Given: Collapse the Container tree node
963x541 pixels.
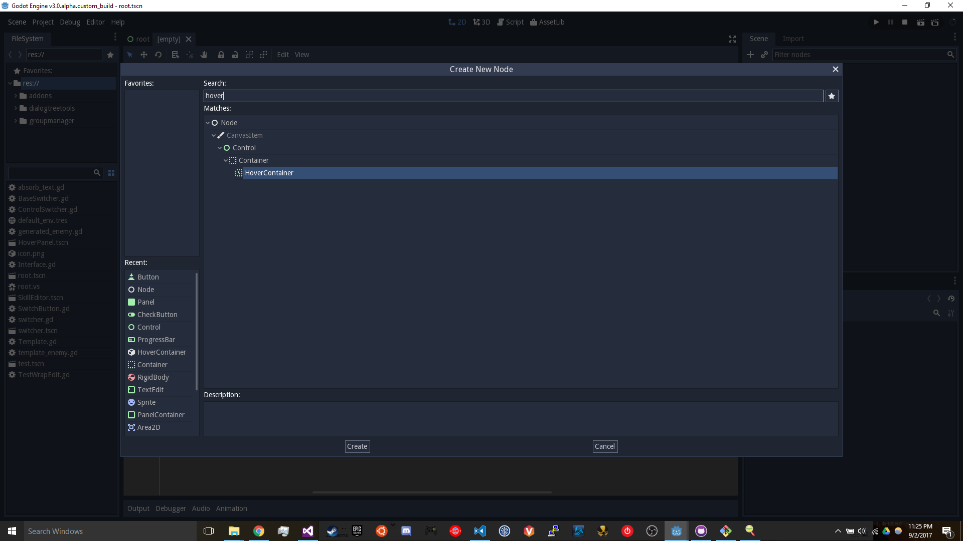Looking at the screenshot, I should 226,160.
